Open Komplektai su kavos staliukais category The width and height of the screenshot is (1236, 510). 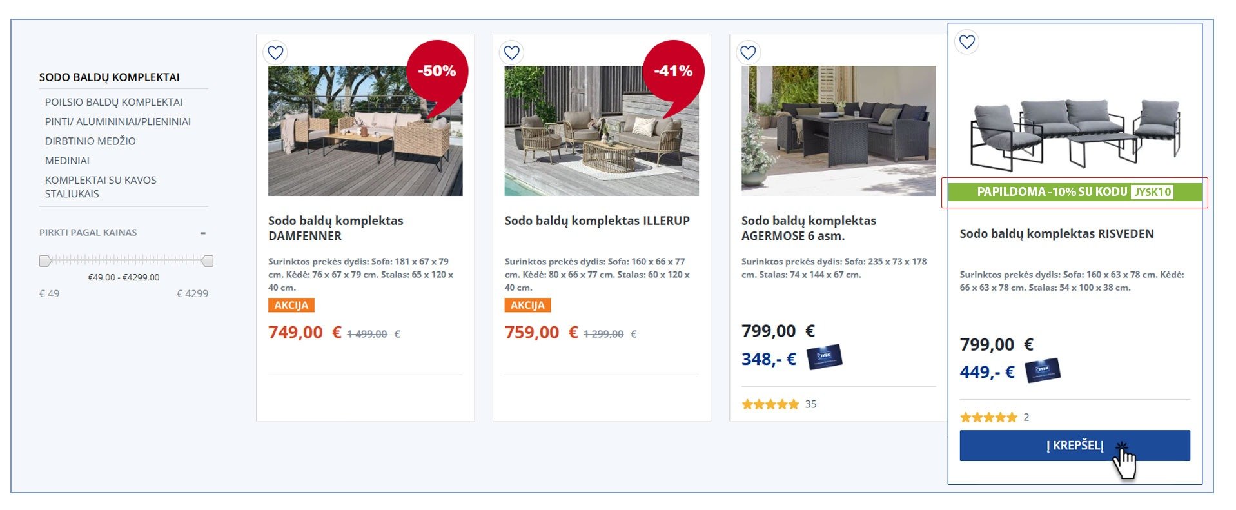tap(101, 187)
